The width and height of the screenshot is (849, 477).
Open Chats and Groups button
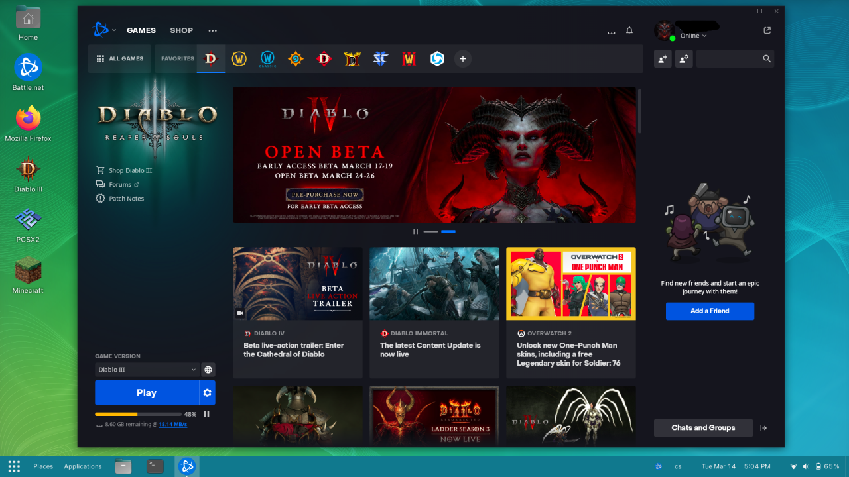click(703, 428)
